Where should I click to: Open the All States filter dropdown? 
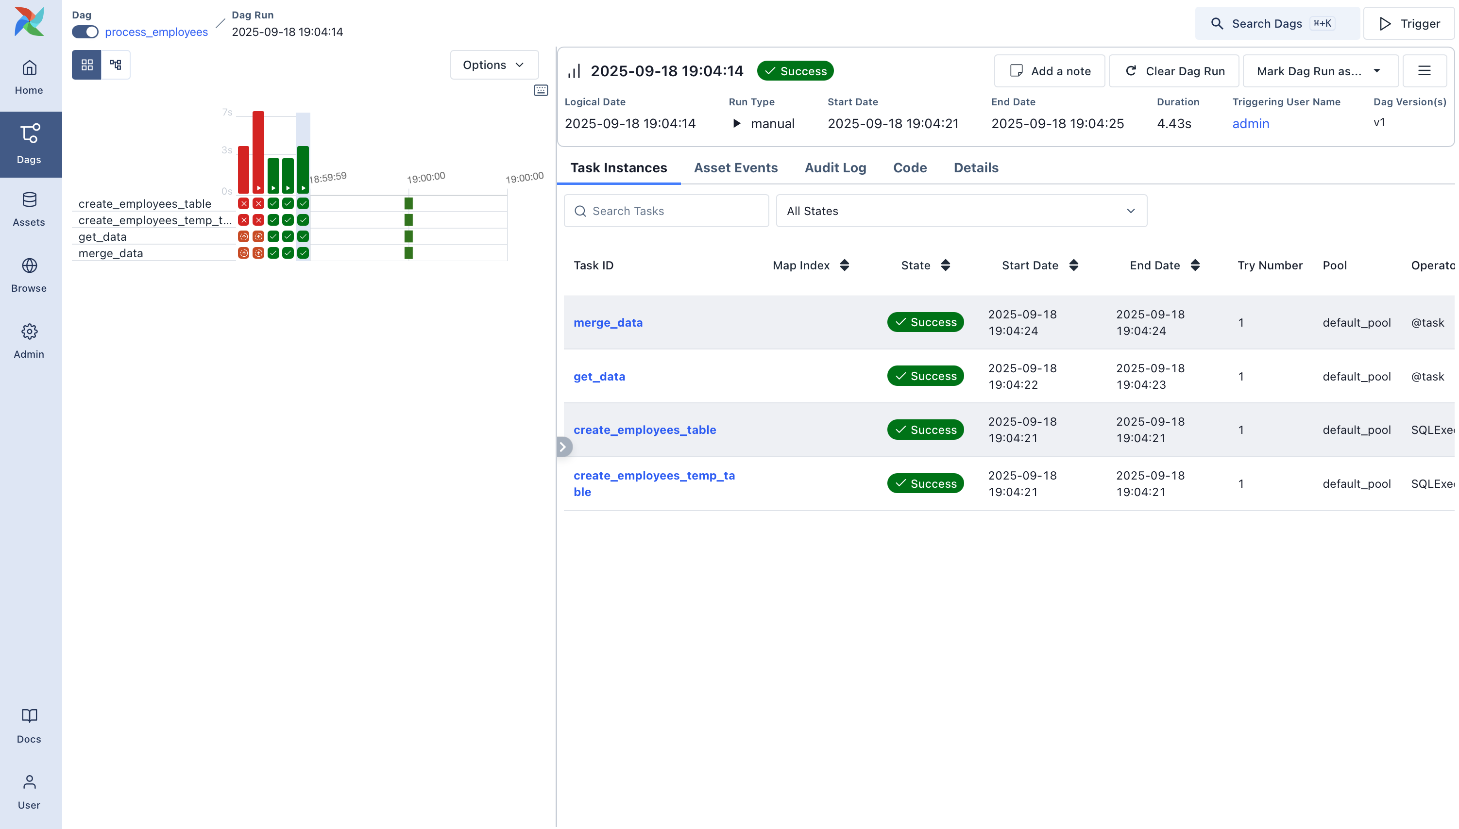tap(961, 211)
